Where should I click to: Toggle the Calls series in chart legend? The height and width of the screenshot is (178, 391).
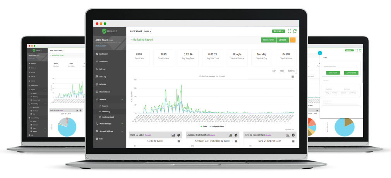point(204,126)
